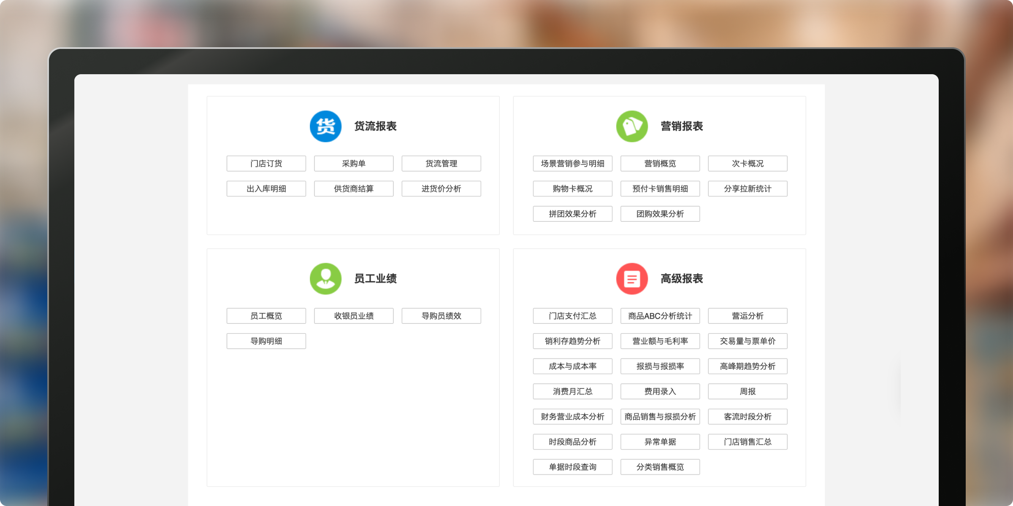The width and height of the screenshot is (1013, 506).
Task: Open the 周报 report
Action: (x=748, y=391)
